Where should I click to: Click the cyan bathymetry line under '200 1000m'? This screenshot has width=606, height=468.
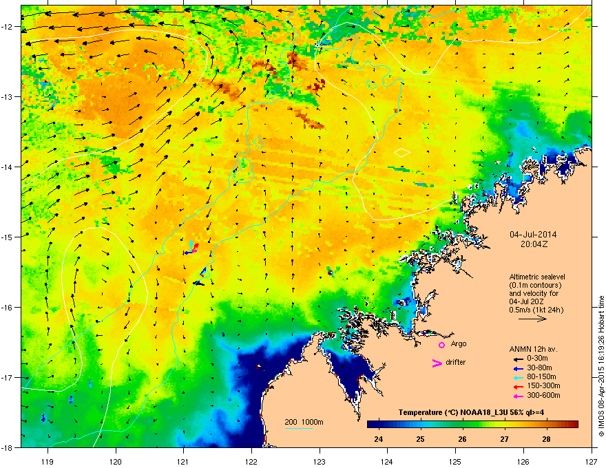pyautogui.click(x=299, y=428)
